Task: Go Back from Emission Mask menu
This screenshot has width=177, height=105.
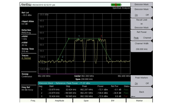Action: click(x=141, y=92)
